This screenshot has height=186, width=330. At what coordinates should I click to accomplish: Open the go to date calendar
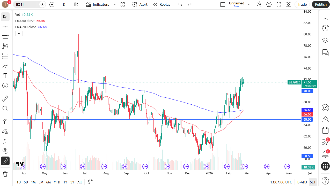(90, 182)
